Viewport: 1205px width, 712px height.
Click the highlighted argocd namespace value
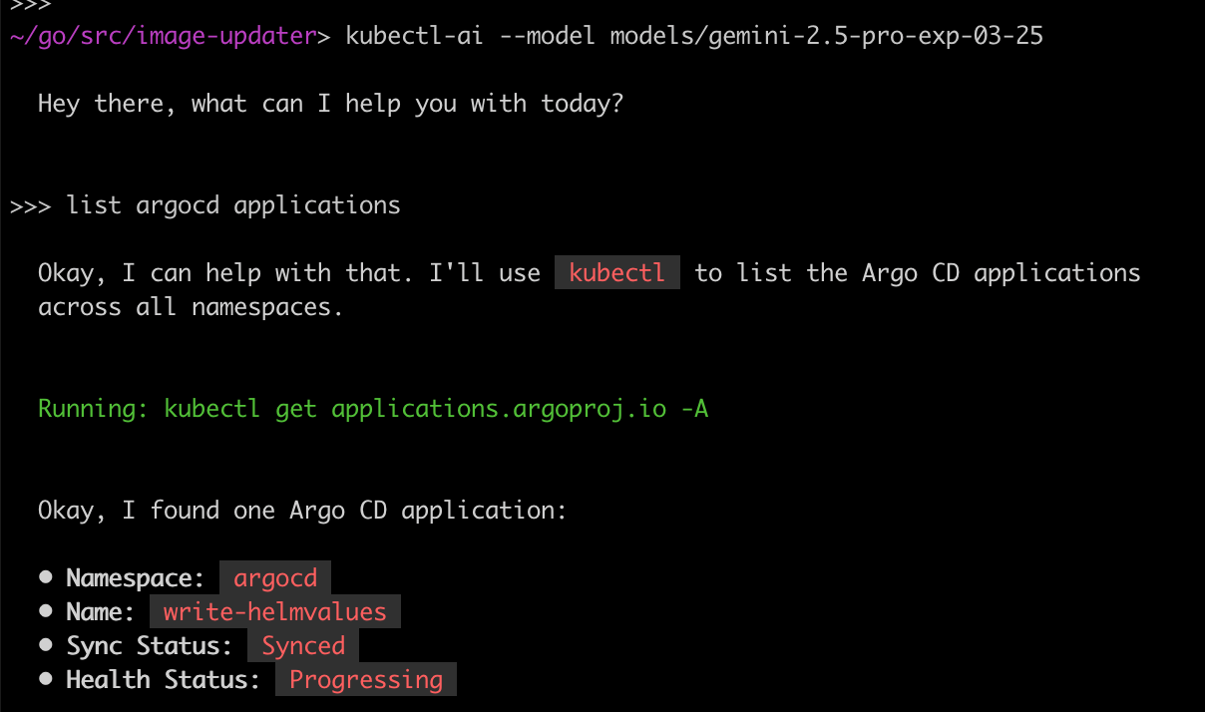click(x=275, y=577)
